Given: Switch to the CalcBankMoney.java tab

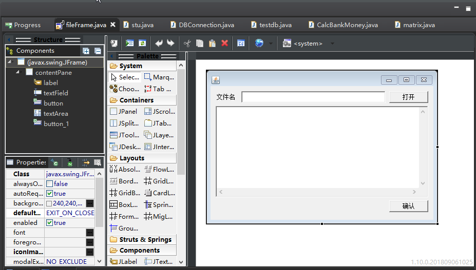Looking at the screenshot, I should coord(343,25).
